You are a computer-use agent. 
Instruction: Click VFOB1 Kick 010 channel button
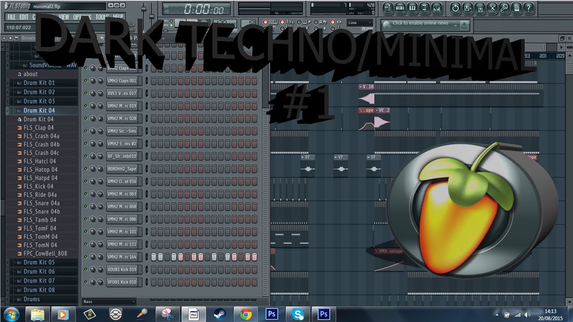click(x=122, y=282)
